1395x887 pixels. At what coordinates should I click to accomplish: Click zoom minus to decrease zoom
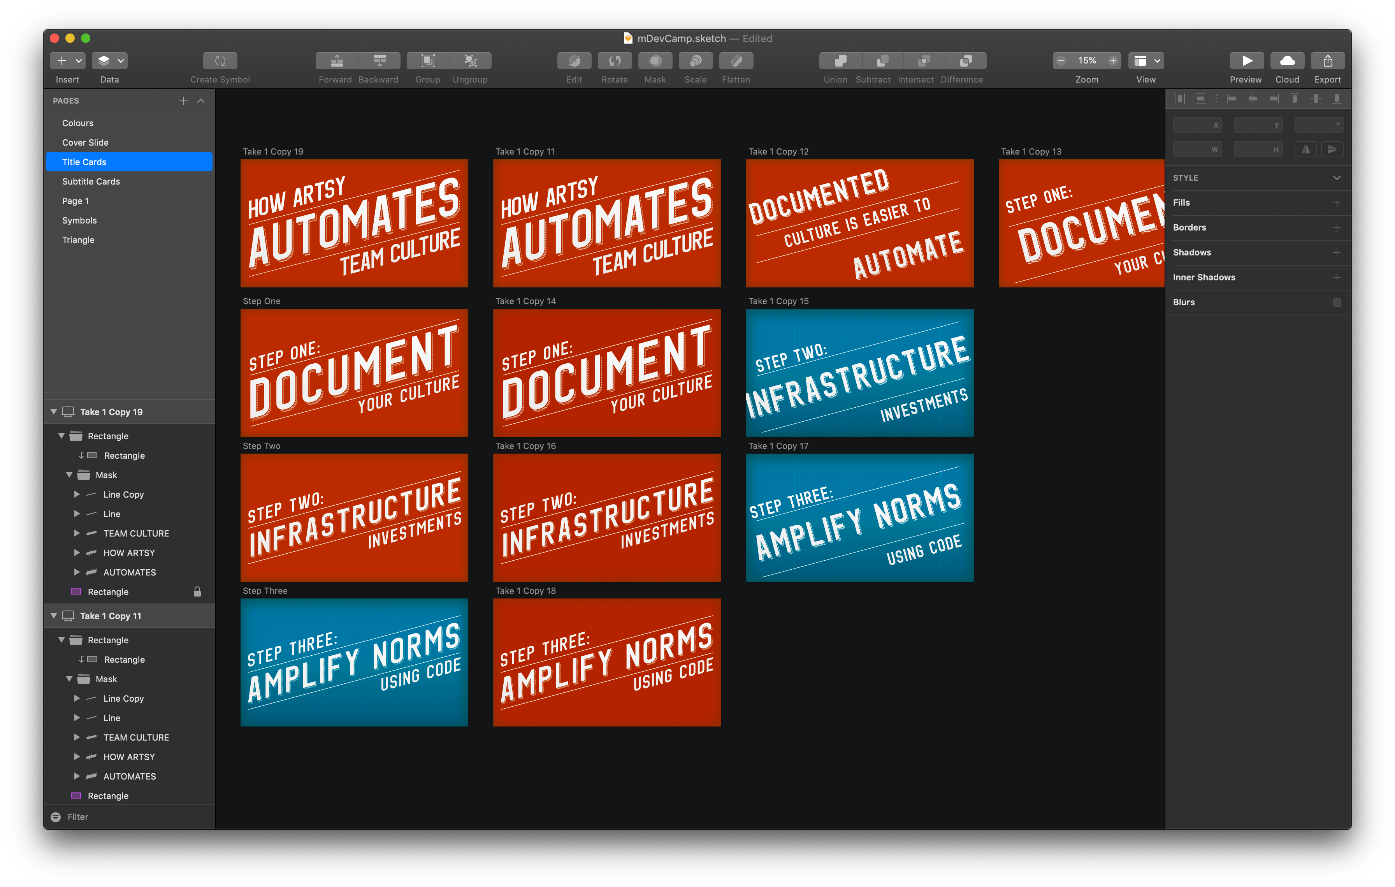(1061, 61)
